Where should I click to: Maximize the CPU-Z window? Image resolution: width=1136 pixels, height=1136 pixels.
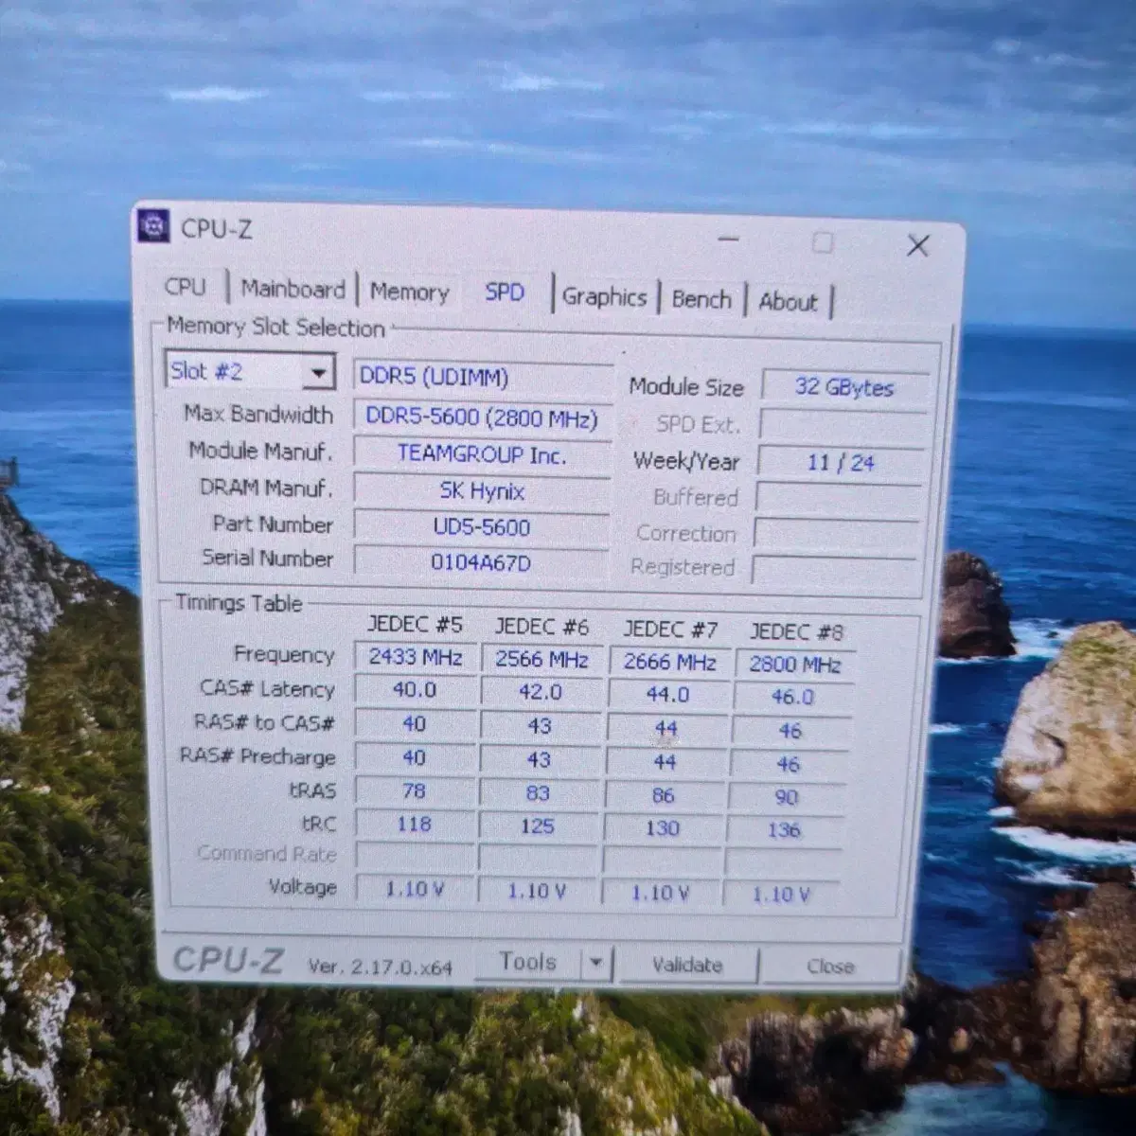tap(823, 243)
